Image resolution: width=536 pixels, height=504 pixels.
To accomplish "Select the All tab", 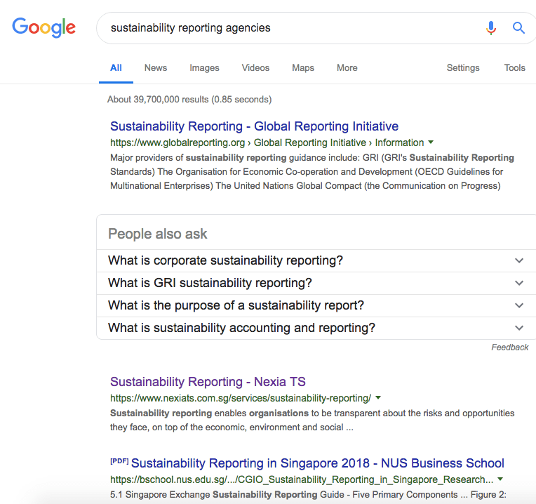I will (116, 67).
